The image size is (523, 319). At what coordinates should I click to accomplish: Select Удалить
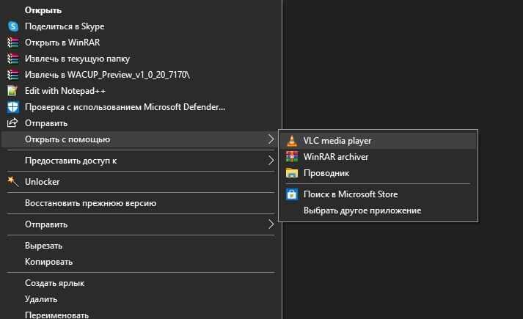click(x=41, y=299)
